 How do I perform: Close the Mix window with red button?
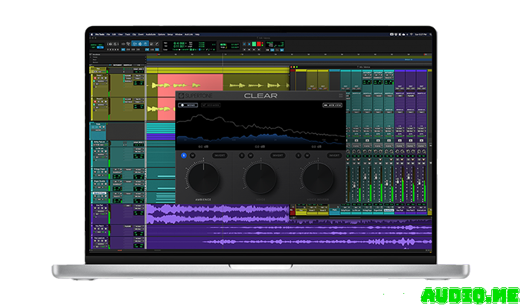pyautogui.click(x=291, y=67)
